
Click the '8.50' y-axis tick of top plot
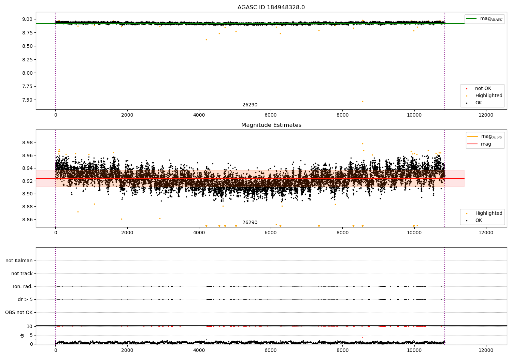[28, 46]
